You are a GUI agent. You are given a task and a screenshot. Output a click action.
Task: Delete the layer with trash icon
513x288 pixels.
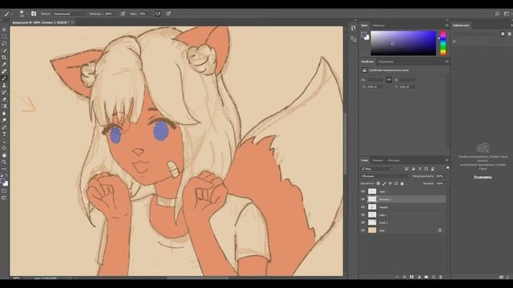coord(441,277)
